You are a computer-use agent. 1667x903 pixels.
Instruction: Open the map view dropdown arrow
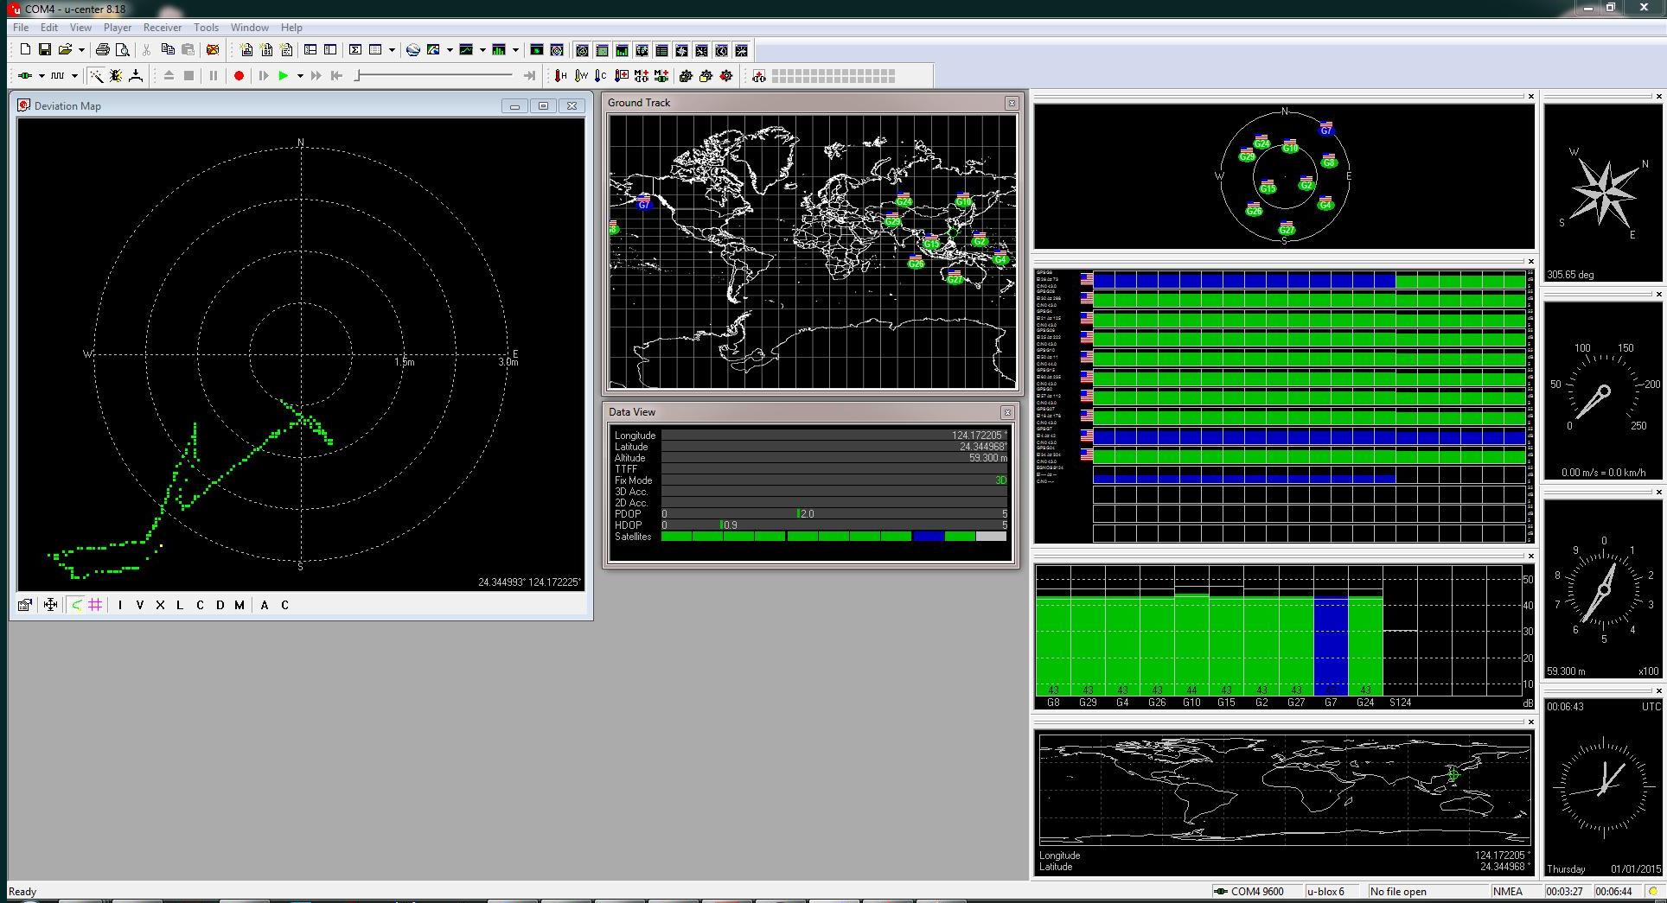(450, 50)
